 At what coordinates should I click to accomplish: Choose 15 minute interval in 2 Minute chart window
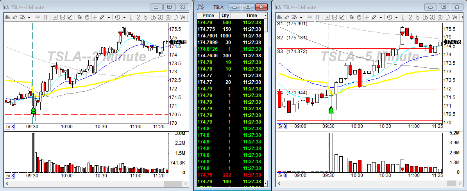click(x=153, y=17)
